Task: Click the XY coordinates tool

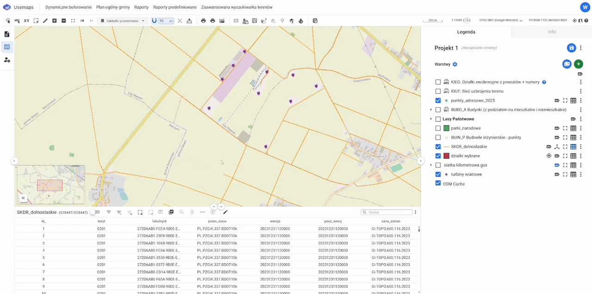Action: [x=26, y=21]
